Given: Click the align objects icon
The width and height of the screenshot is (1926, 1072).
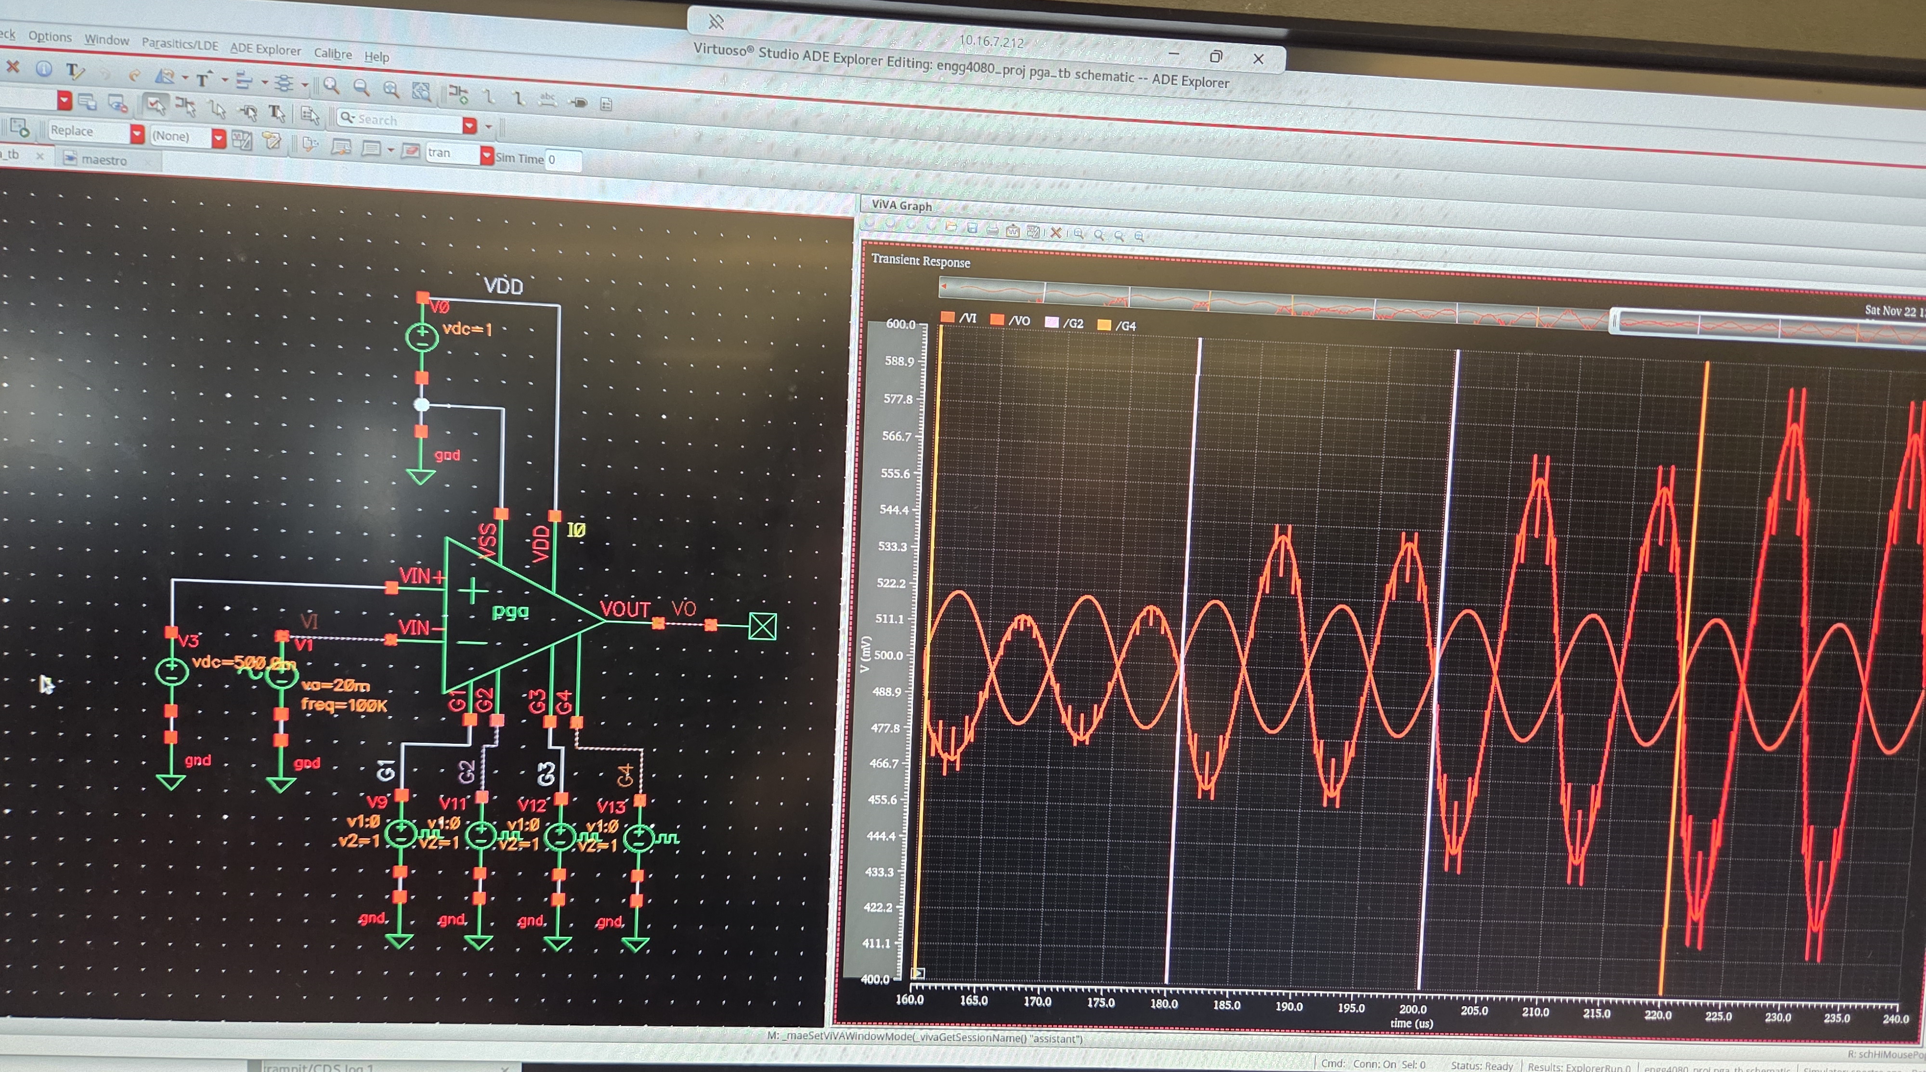Looking at the screenshot, I should tap(244, 81).
